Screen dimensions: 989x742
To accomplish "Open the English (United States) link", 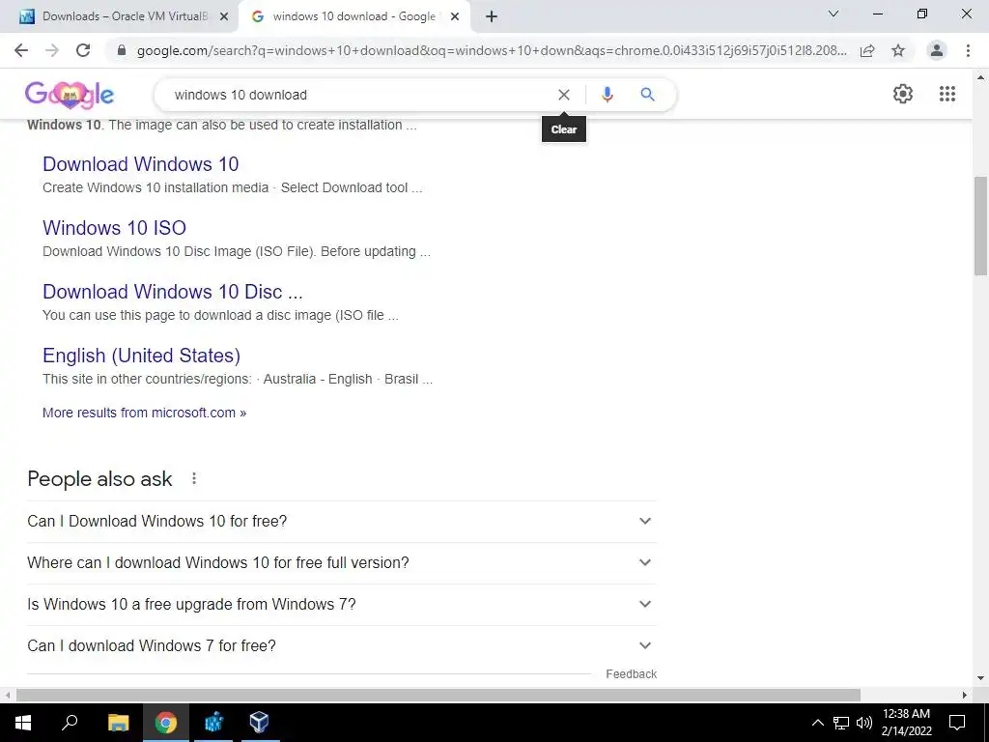I will (x=141, y=356).
